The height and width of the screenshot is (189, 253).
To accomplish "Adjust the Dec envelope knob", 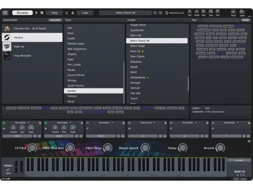I will click(x=204, y=12).
